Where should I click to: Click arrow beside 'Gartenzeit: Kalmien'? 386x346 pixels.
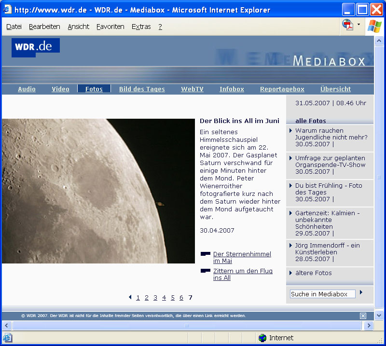tap(290, 213)
